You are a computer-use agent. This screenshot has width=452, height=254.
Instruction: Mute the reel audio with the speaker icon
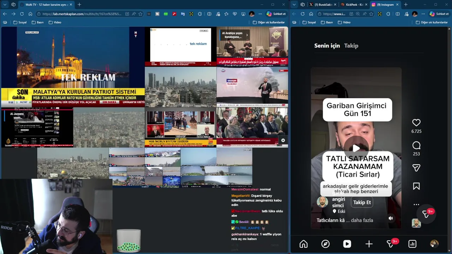pos(391,218)
